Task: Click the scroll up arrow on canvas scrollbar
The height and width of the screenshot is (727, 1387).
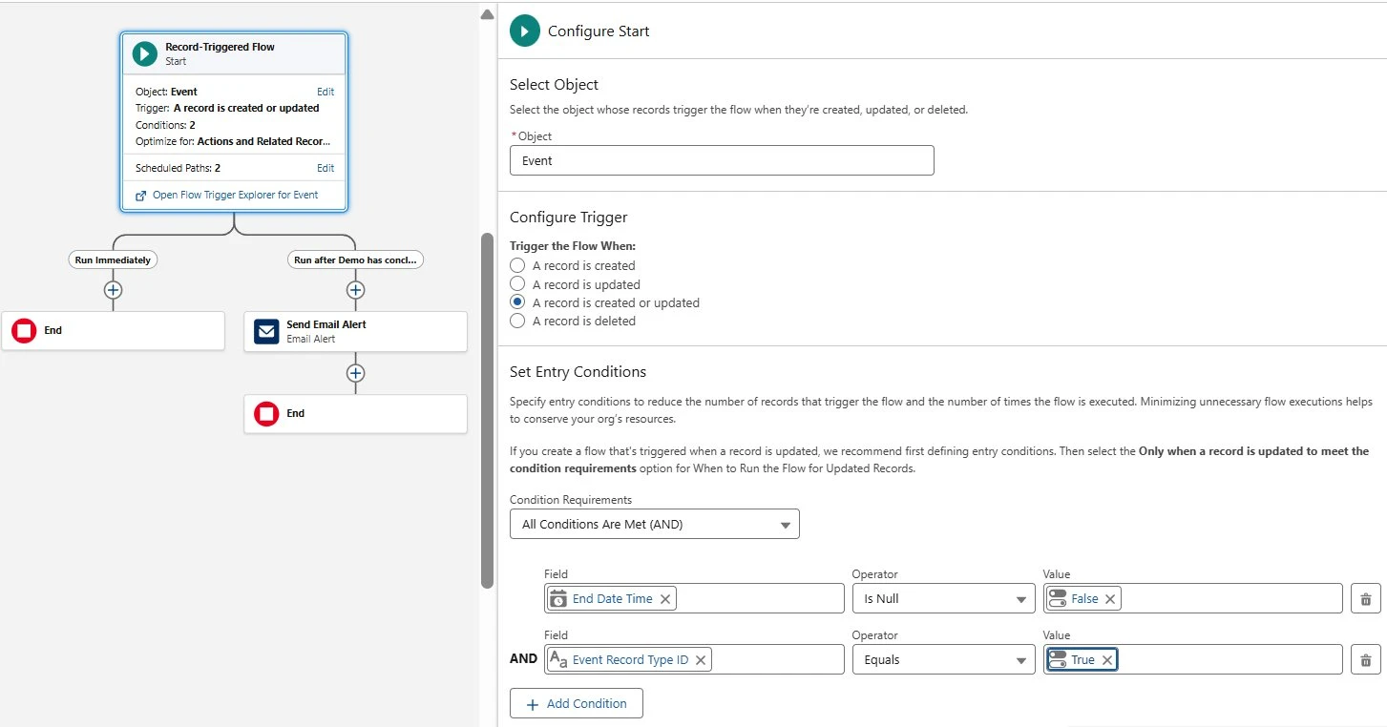Action: pos(487,13)
